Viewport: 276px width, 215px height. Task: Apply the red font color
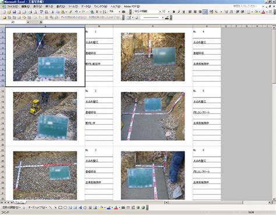tap(263, 12)
